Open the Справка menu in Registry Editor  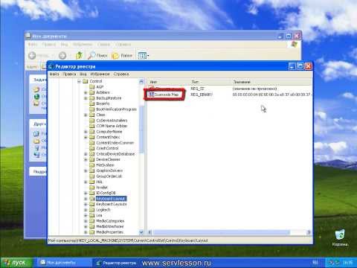point(121,74)
